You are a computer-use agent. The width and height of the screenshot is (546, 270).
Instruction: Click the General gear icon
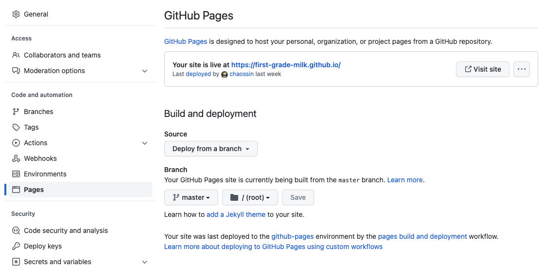click(x=16, y=14)
